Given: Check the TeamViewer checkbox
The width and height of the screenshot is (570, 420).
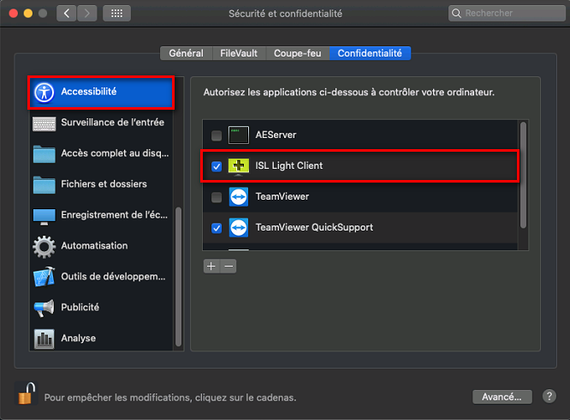Looking at the screenshot, I should click(x=217, y=197).
